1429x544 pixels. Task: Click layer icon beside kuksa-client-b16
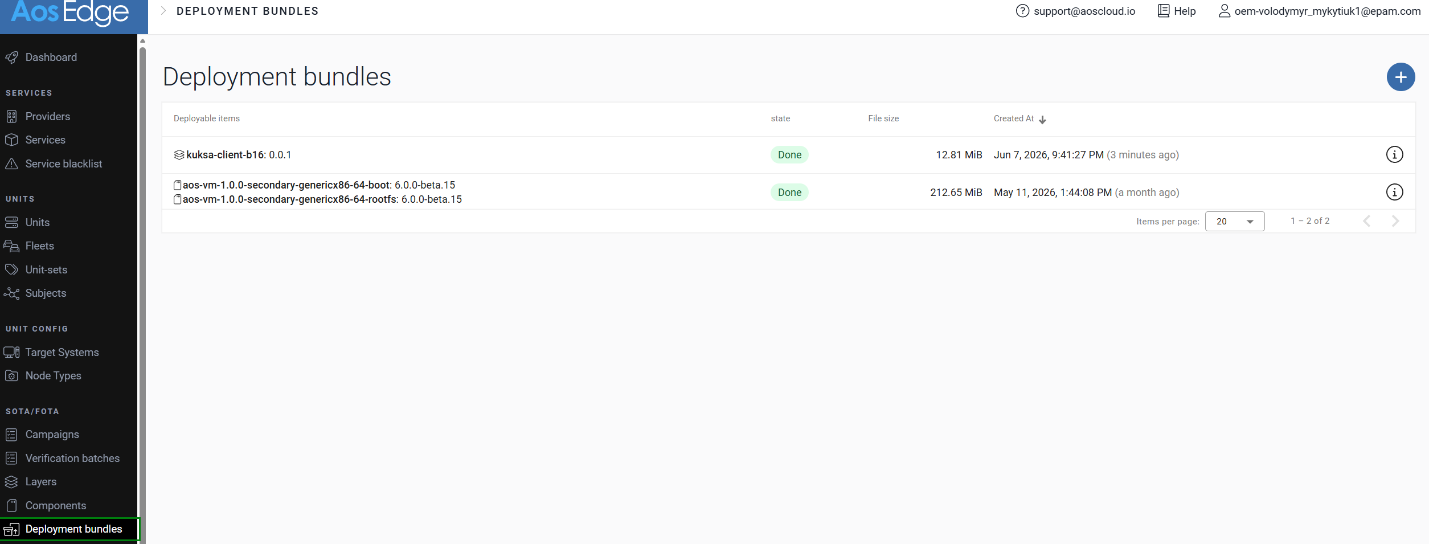click(179, 155)
